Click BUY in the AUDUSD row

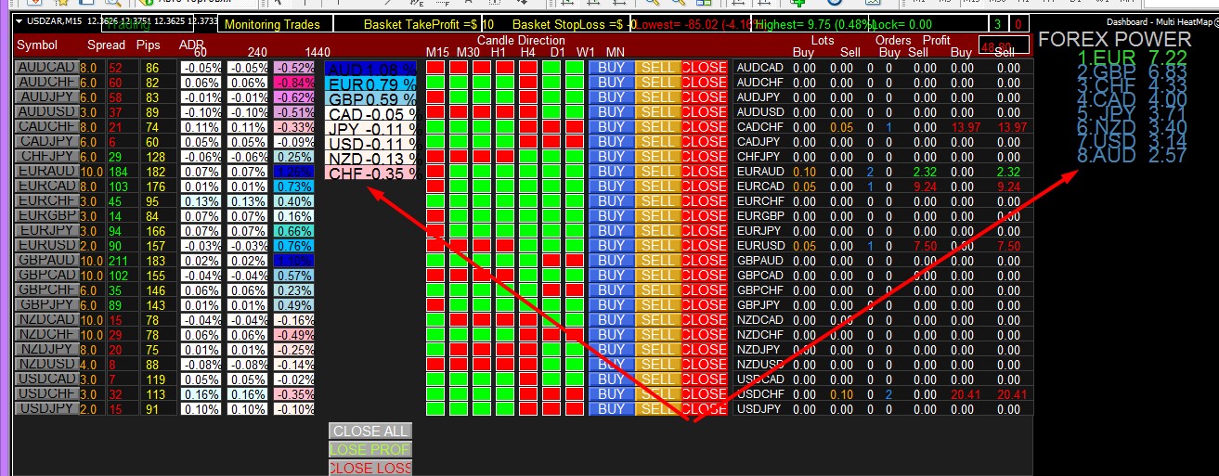coord(611,112)
